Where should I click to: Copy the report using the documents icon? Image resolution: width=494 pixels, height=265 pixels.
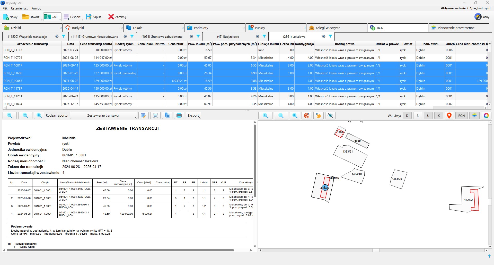pos(167,116)
